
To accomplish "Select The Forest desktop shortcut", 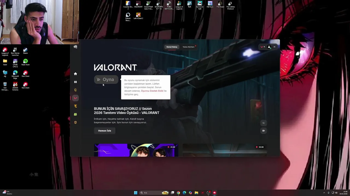I will coord(220,5).
